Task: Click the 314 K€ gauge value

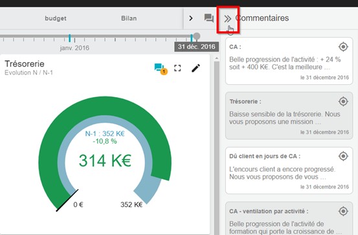Action: [105, 161]
